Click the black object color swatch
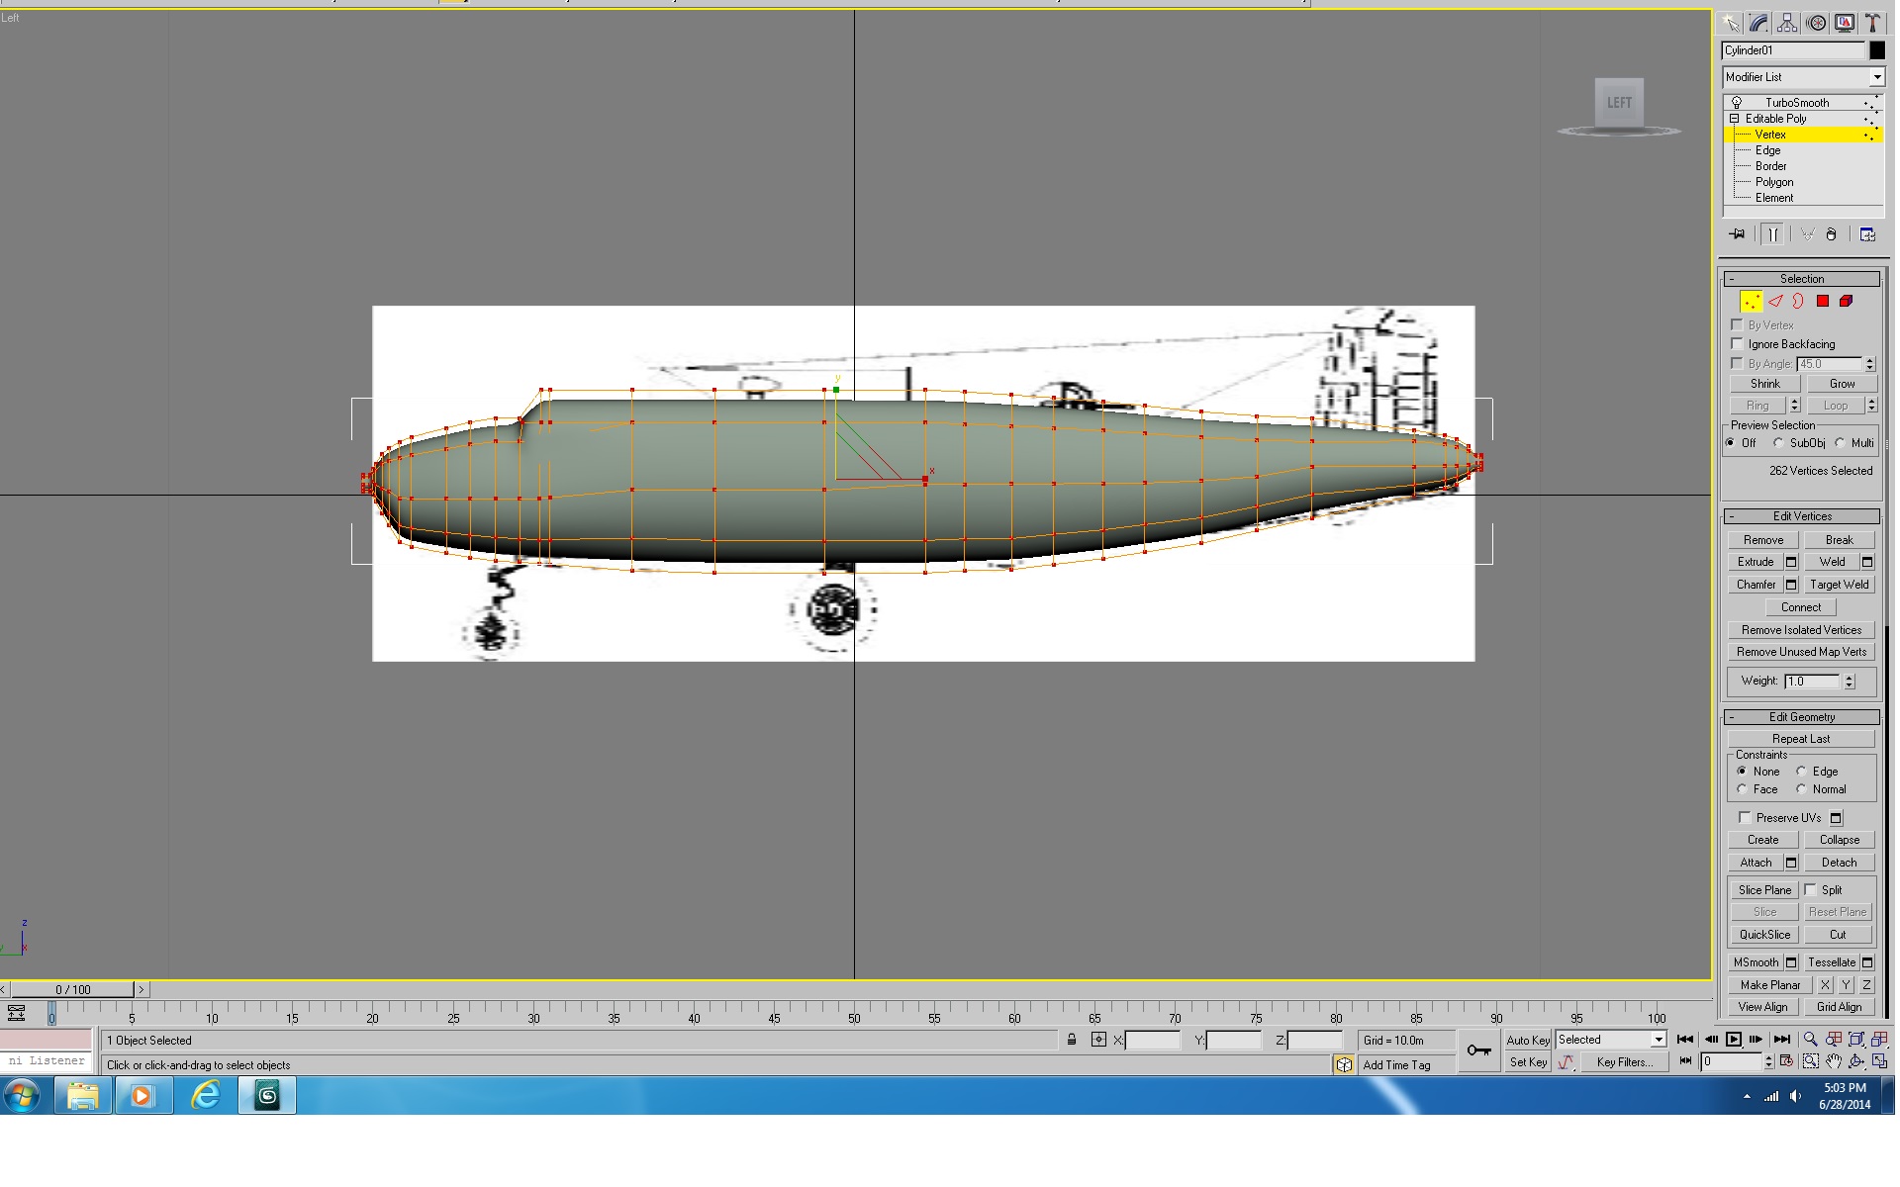 click(x=1876, y=50)
